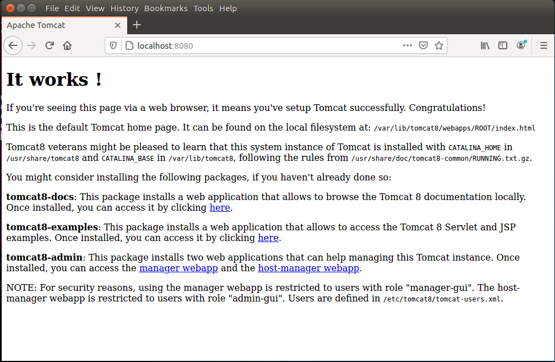The width and height of the screenshot is (555, 362).
Task: Toggle the sidebar view
Action: point(503,45)
